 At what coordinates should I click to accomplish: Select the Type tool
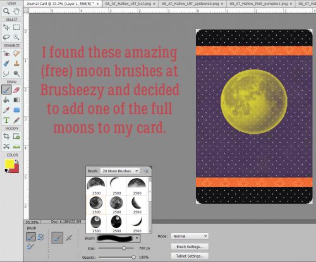coord(6,120)
